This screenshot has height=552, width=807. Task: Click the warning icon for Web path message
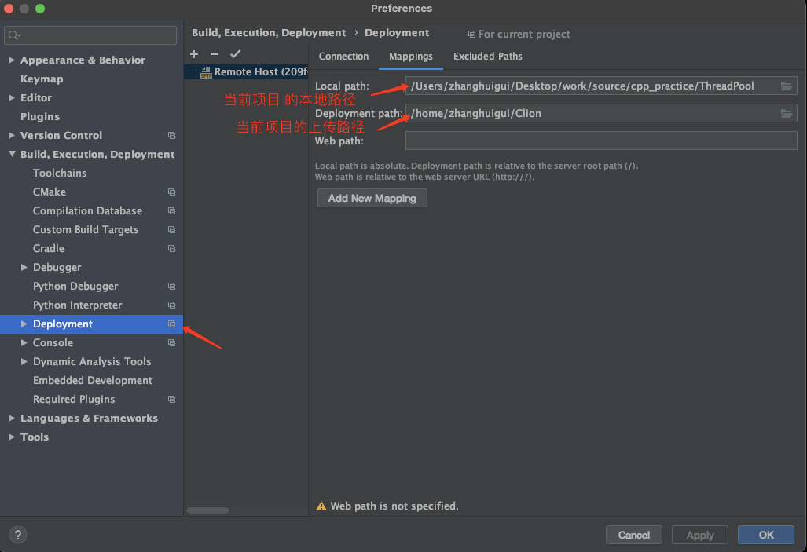point(321,506)
